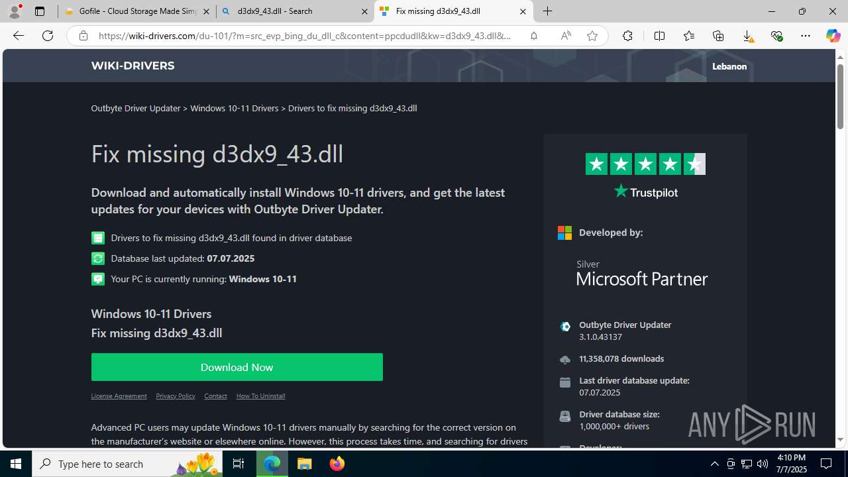Image resolution: width=848 pixels, height=477 pixels.
Task: Open Downloads icon in toolbar
Action: coord(747,36)
